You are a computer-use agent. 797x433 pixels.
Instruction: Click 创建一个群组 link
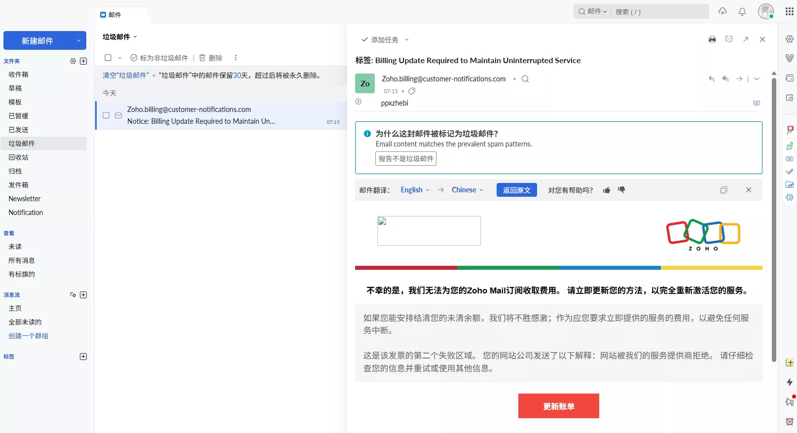[x=28, y=336]
